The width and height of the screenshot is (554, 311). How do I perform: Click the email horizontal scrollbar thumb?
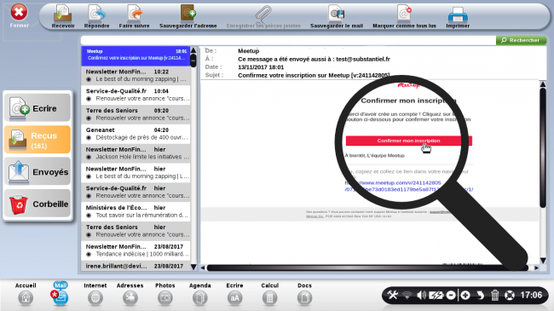click(x=367, y=268)
